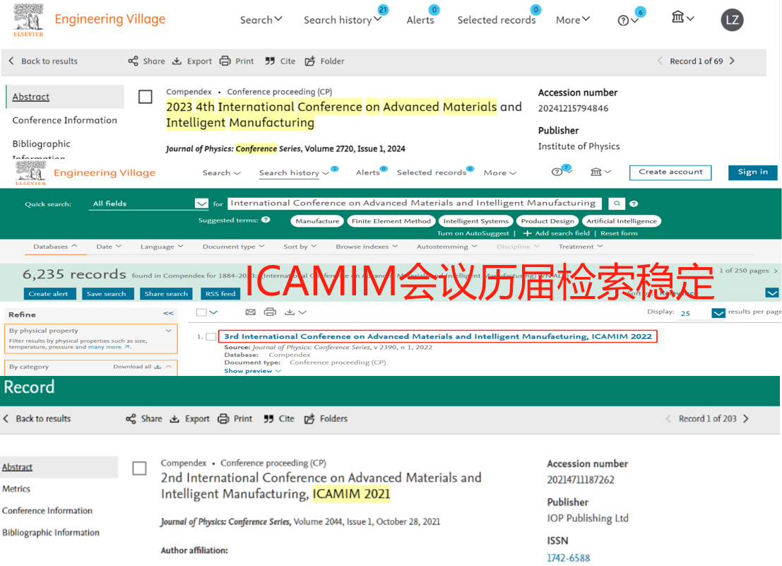Screen dimensions: 782x566
Task: Open Selected records beside LZ account header
Action: click(496, 20)
